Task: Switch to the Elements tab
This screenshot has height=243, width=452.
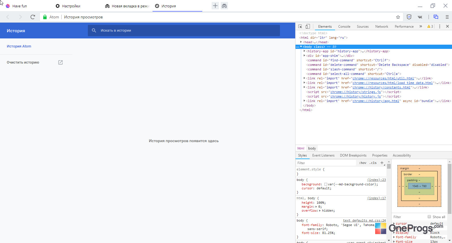Action: pos(325,26)
